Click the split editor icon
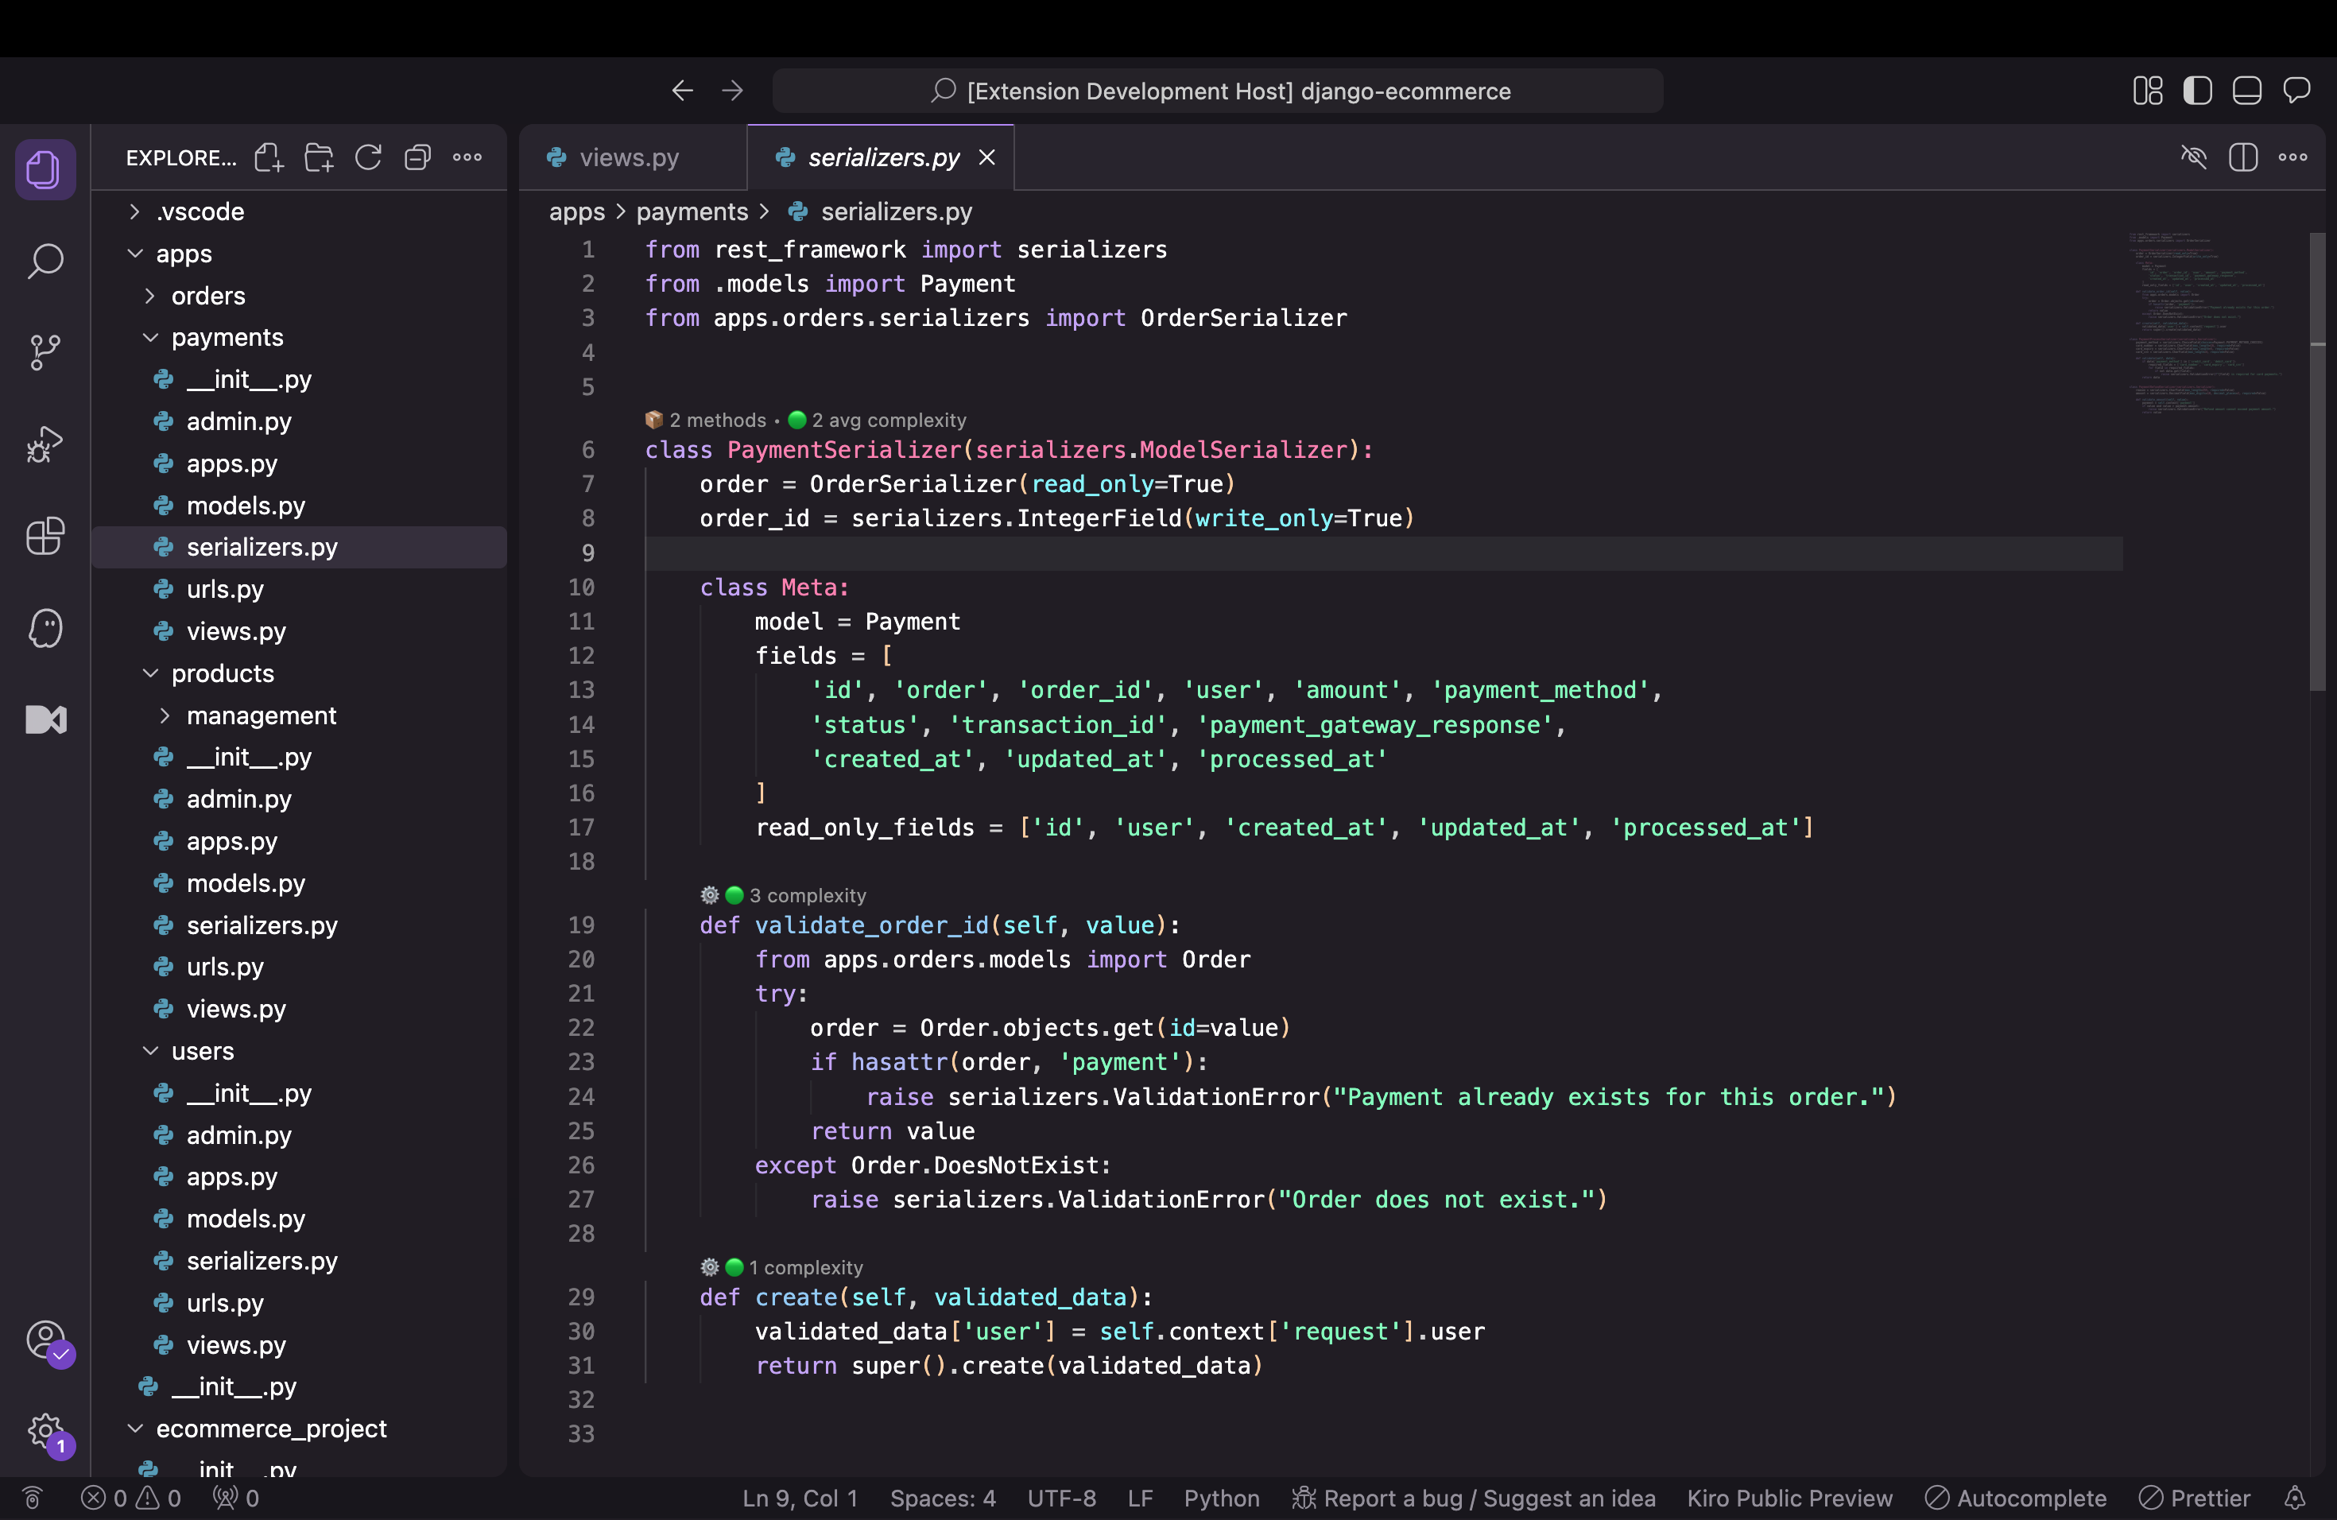The height and width of the screenshot is (1520, 2337). (2242, 157)
